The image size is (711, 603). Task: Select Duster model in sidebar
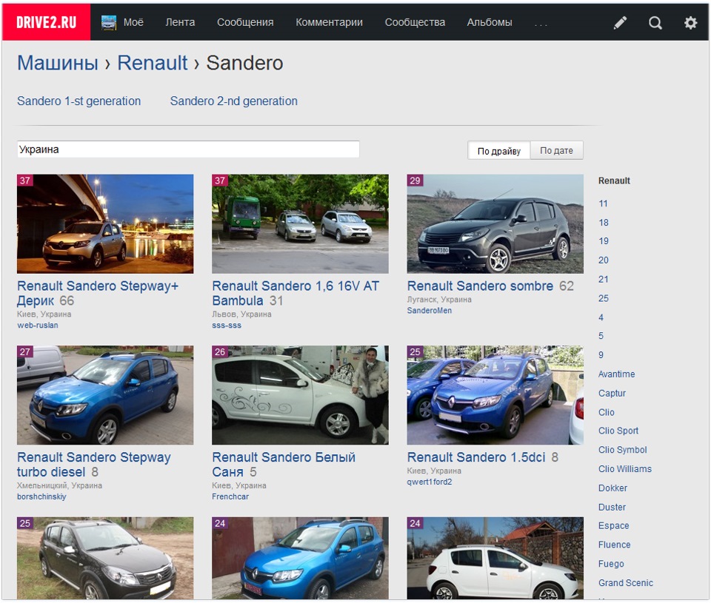click(612, 507)
